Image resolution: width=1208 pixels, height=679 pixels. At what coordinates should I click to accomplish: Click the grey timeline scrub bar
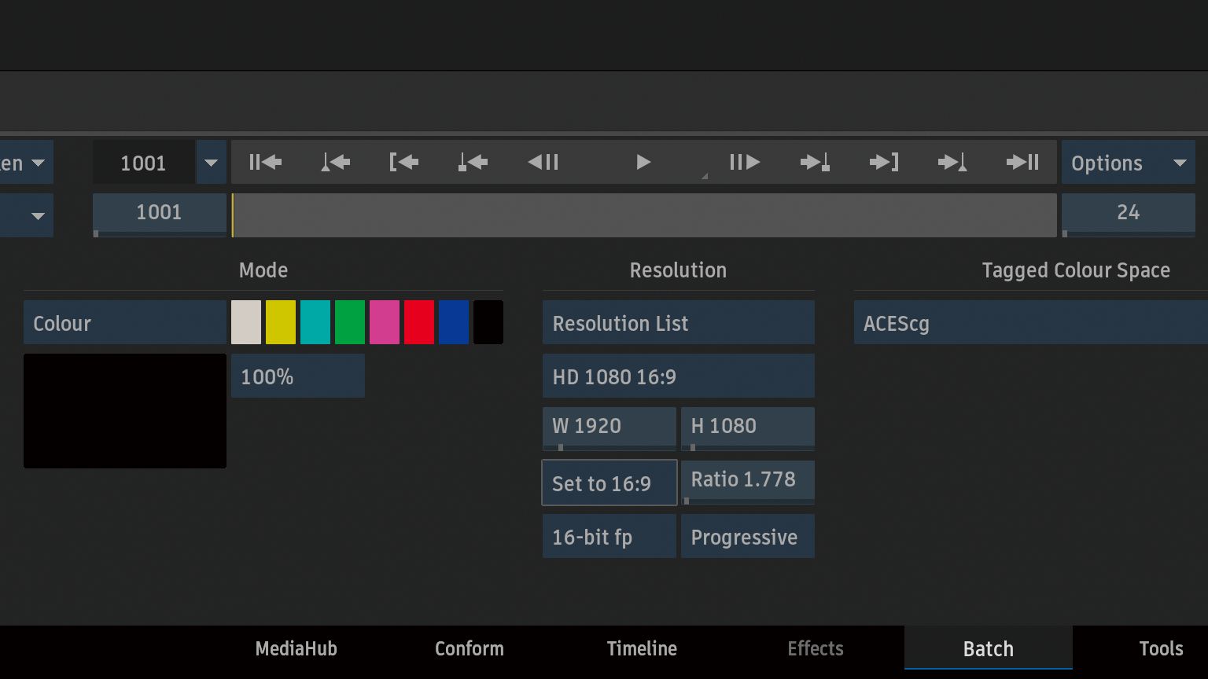644,215
